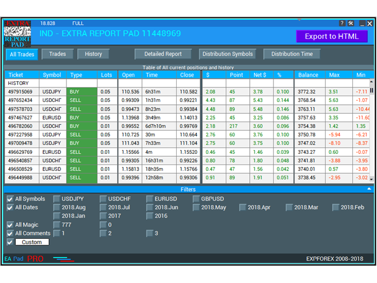
Task: Click the scrollbar up arrow in table
Action: click(371, 75)
